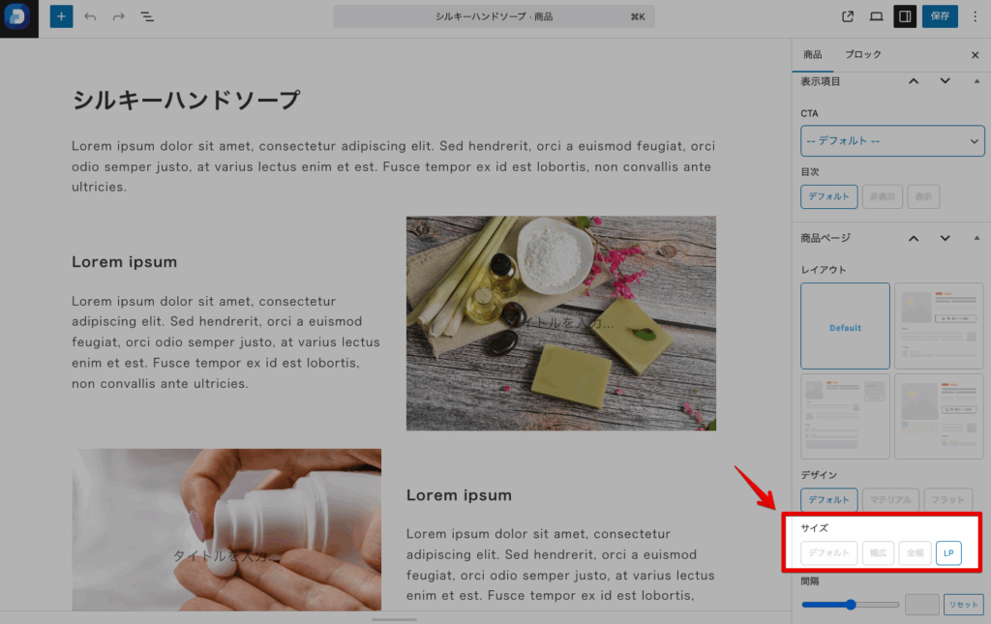Collapse the 表示項目 panel triangle
This screenshot has width=991, height=624.
pos(976,81)
